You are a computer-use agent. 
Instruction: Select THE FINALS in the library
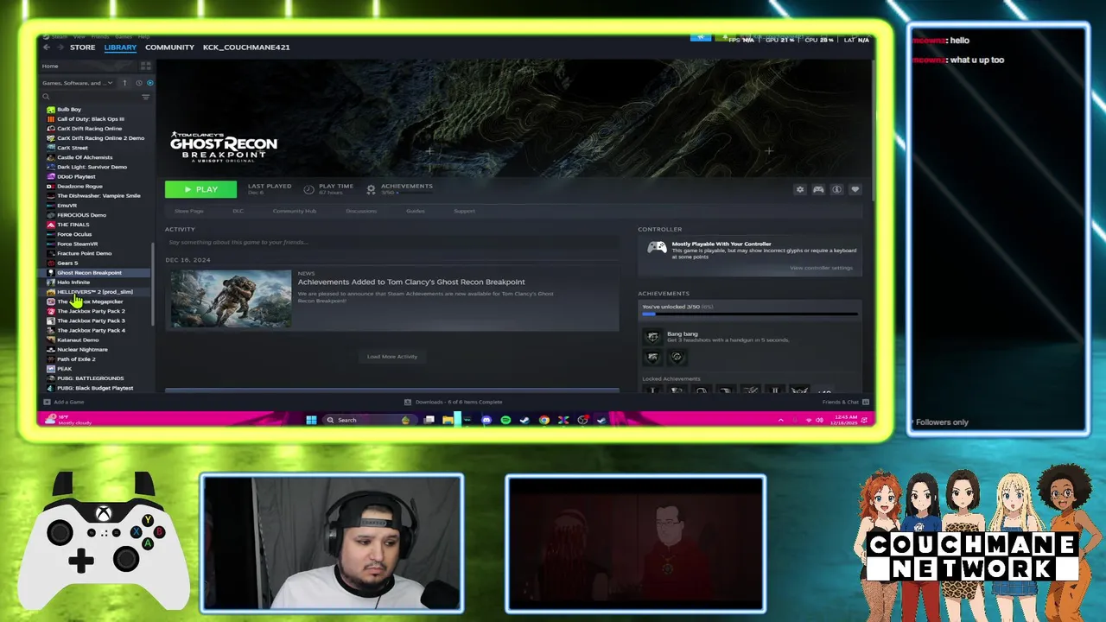click(73, 225)
